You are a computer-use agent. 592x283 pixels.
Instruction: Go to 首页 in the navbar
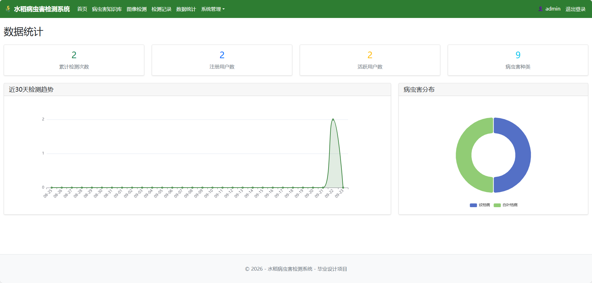pos(82,9)
